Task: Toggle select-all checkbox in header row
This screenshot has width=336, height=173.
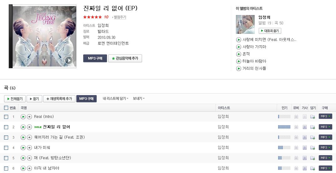Action: coord(6,108)
